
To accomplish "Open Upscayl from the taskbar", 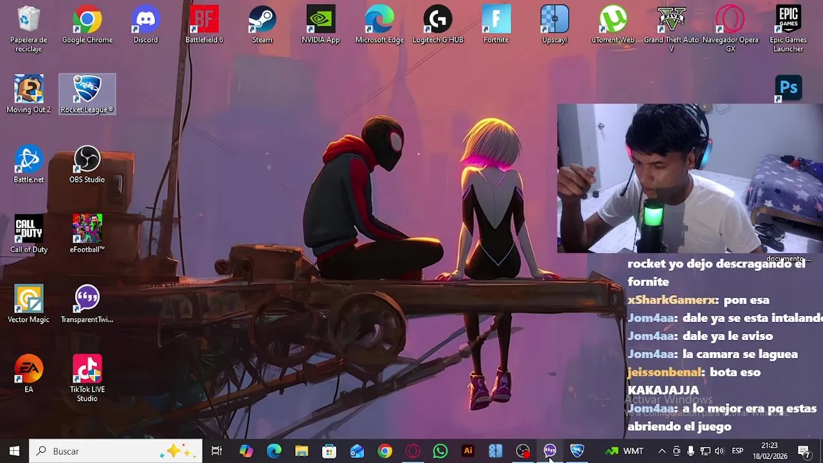I will [x=495, y=451].
